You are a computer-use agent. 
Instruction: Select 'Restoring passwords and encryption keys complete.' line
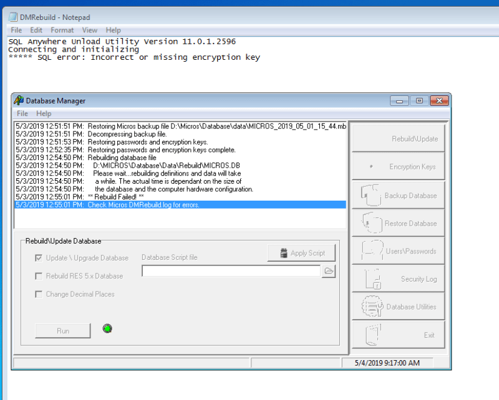coord(180,150)
